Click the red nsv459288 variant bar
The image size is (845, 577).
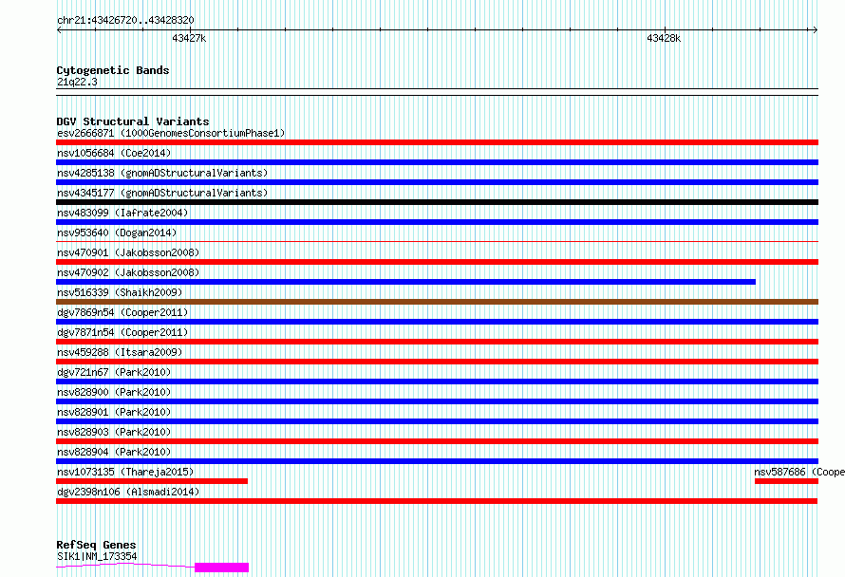(437, 362)
